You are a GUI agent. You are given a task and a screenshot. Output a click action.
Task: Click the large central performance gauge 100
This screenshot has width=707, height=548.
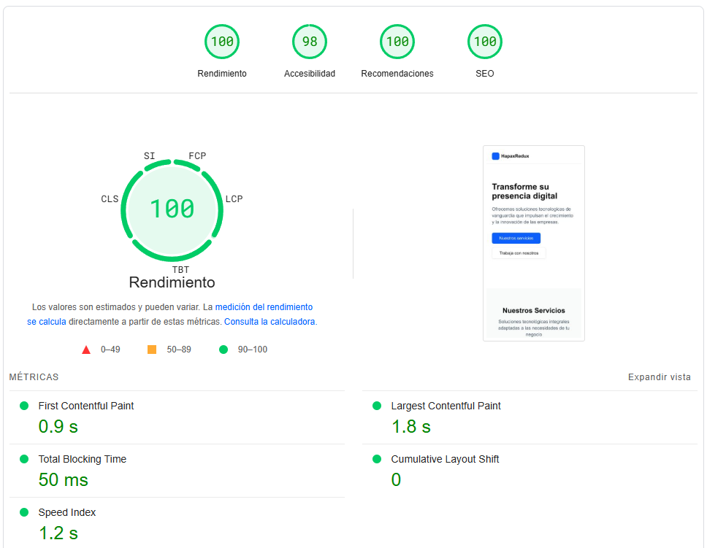(172, 209)
